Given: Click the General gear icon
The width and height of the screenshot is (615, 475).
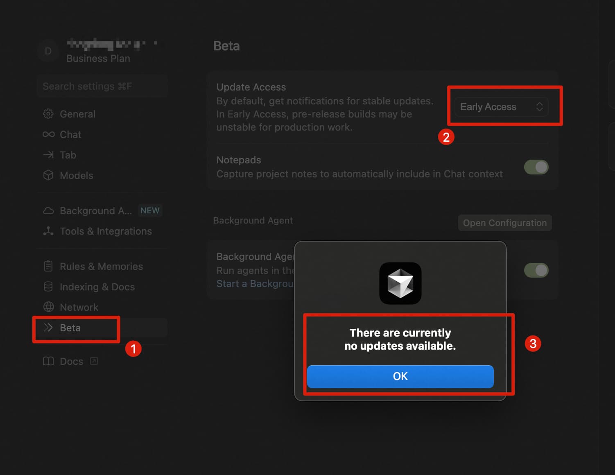Looking at the screenshot, I should pyautogui.click(x=48, y=114).
